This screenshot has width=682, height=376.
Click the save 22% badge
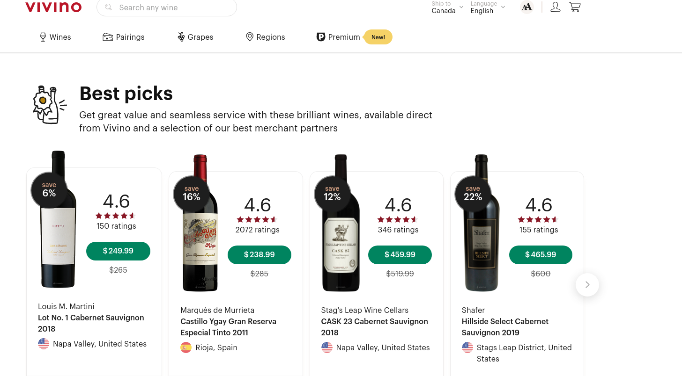pos(473,193)
